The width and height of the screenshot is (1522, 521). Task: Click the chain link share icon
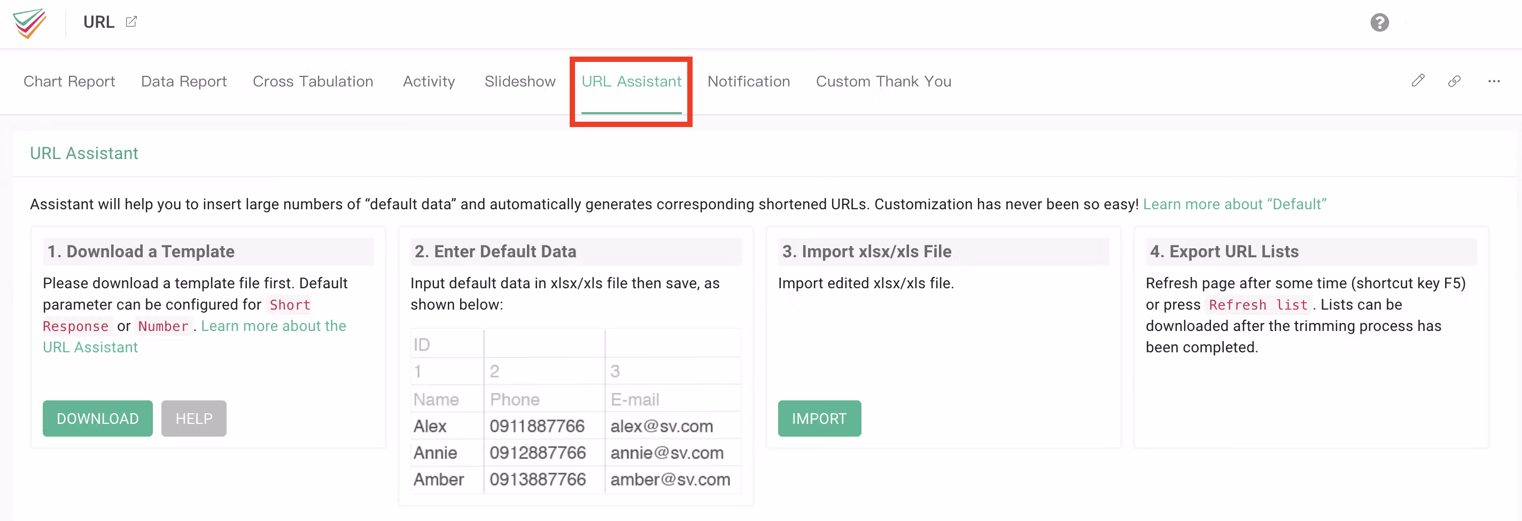pyautogui.click(x=1454, y=81)
